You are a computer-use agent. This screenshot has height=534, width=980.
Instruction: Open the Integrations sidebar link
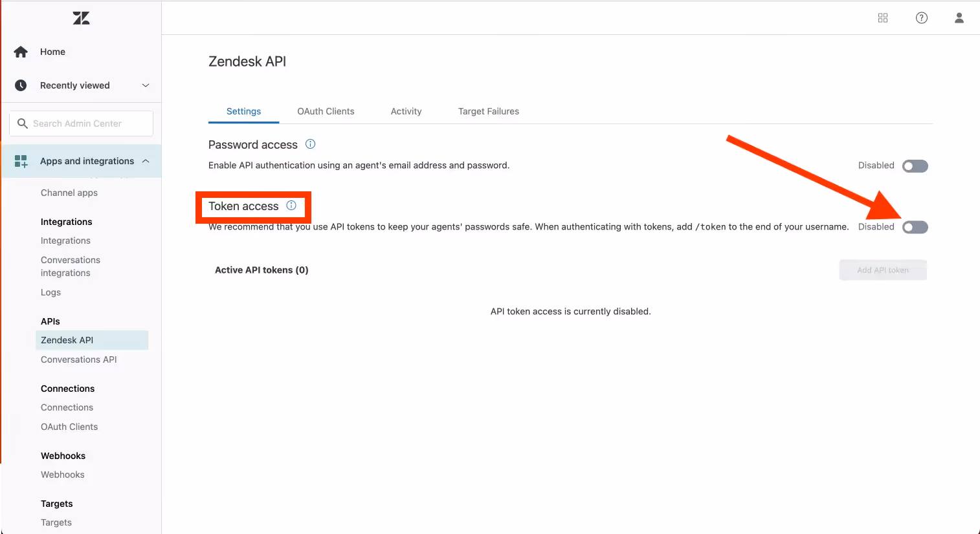coord(65,240)
